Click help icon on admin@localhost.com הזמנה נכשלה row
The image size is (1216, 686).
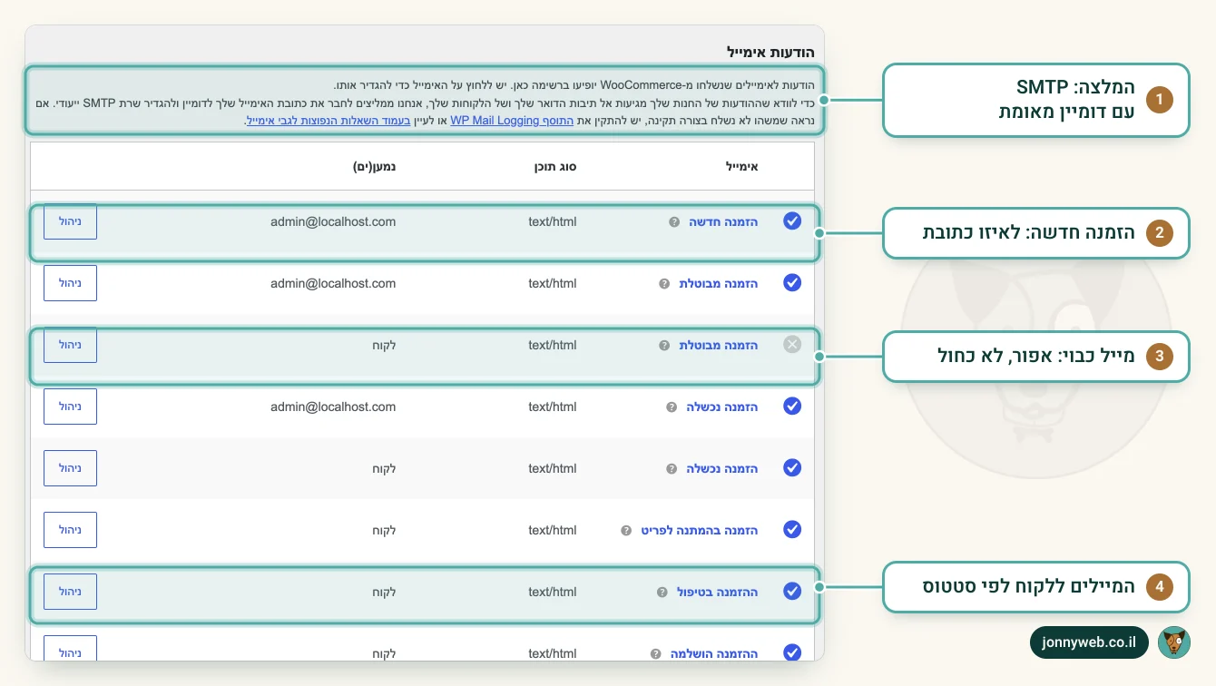(672, 407)
